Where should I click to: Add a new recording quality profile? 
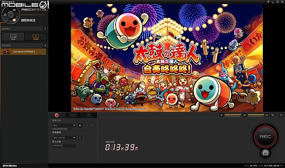click(80, 125)
